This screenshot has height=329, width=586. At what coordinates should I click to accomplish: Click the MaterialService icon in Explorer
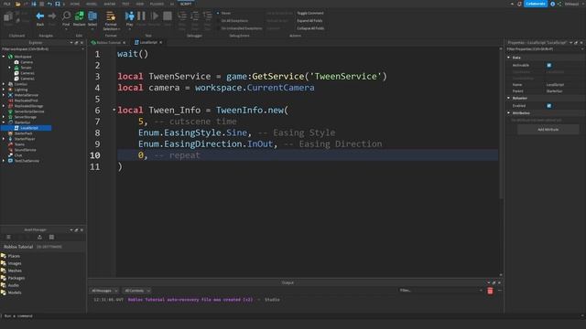point(10,95)
